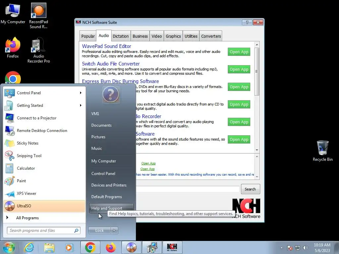
Task: Click the Action Center flag tray icon
Action: tap(290, 248)
